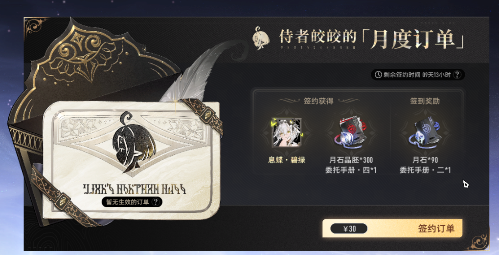Click the black silhouette emblem on envelope
This screenshot has height=255, width=499.
click(x=134, y=142)
